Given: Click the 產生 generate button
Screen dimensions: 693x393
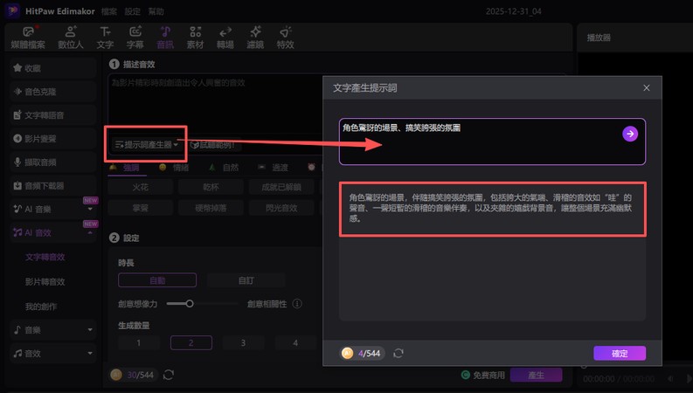Looking at the screenshot, I should pyautogui.click(x=536, y=375).
